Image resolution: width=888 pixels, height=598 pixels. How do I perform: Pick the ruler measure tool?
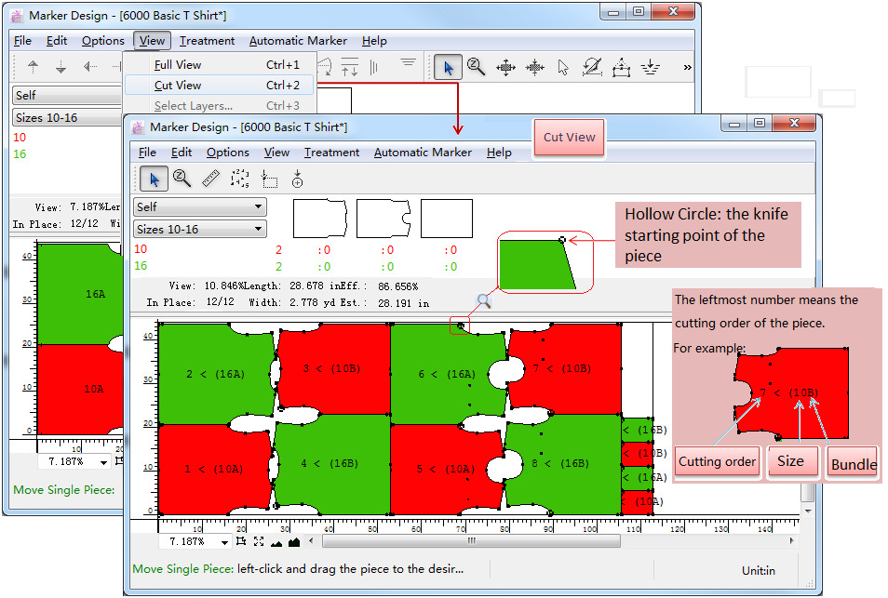211,179
